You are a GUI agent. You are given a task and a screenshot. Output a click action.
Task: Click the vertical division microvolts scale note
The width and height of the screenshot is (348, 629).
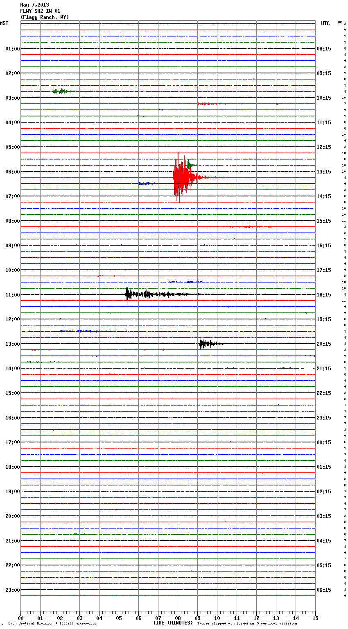(52, 623)
